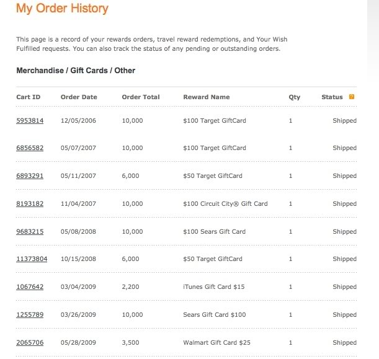Viewport: 379px width, 359px height.
Task: Click the My Order History heading
Action: 62,9
